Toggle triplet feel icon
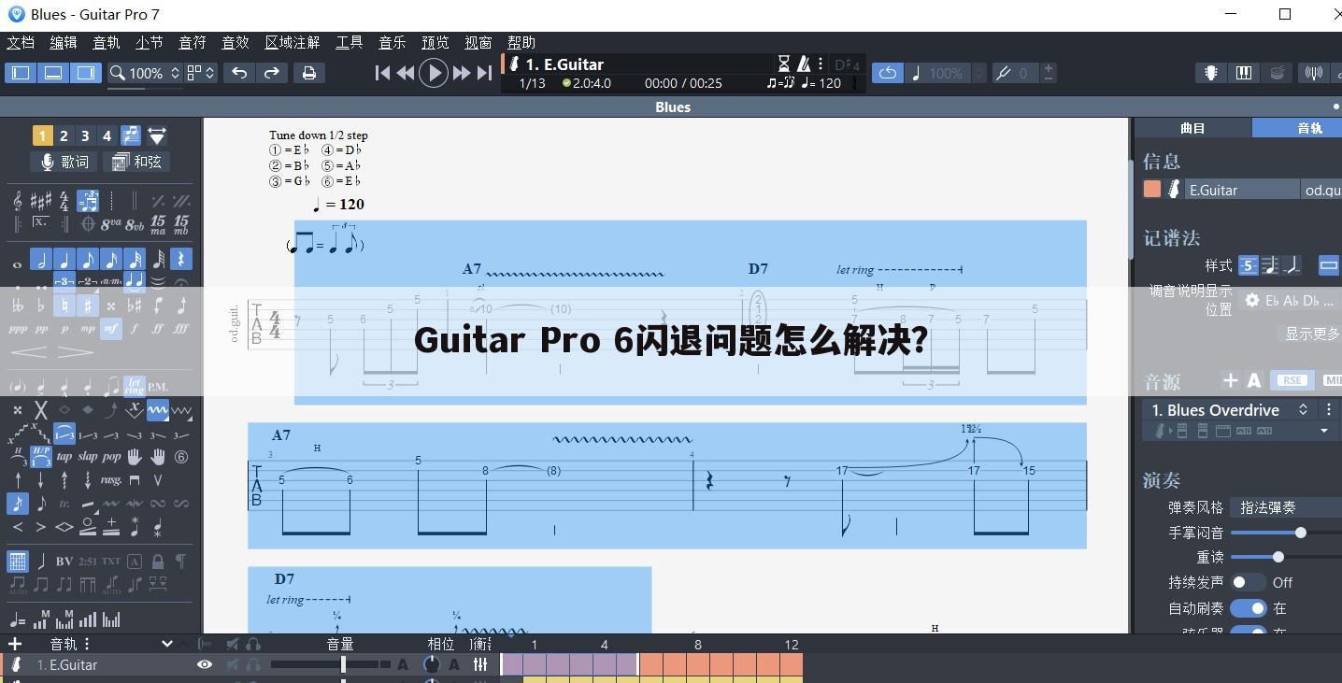The image size is (1342, 683). (88, 201)
